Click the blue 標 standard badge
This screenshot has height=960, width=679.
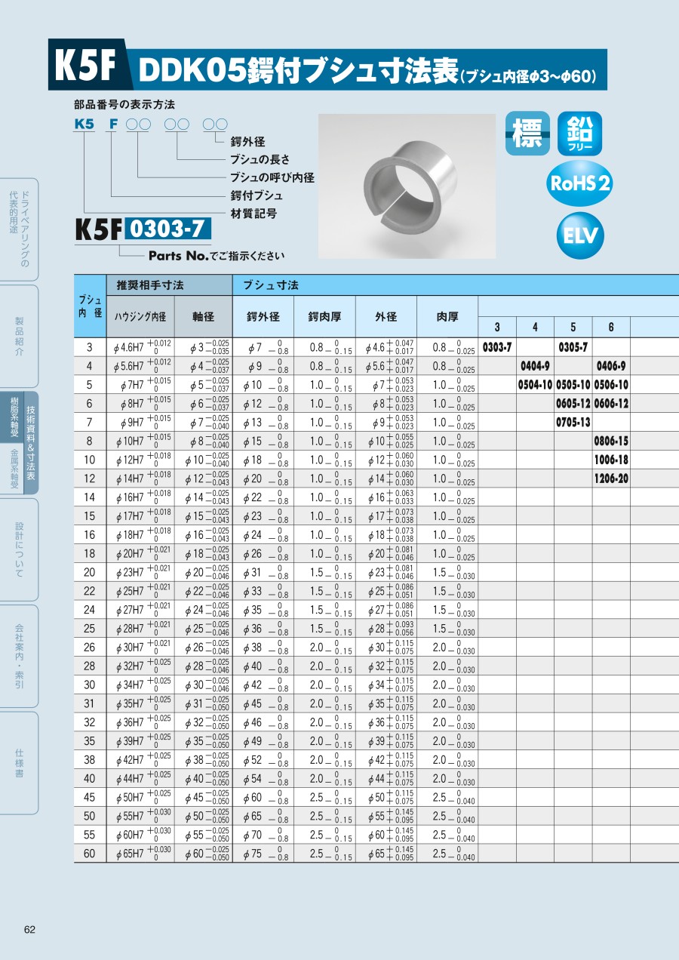point(527,134)
